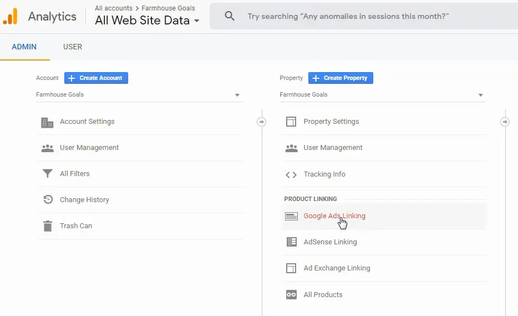Image resolution: width=518 pixels, height=316 pixels.
Task: Click the plus icon in Create Property button
Action: 316,78
